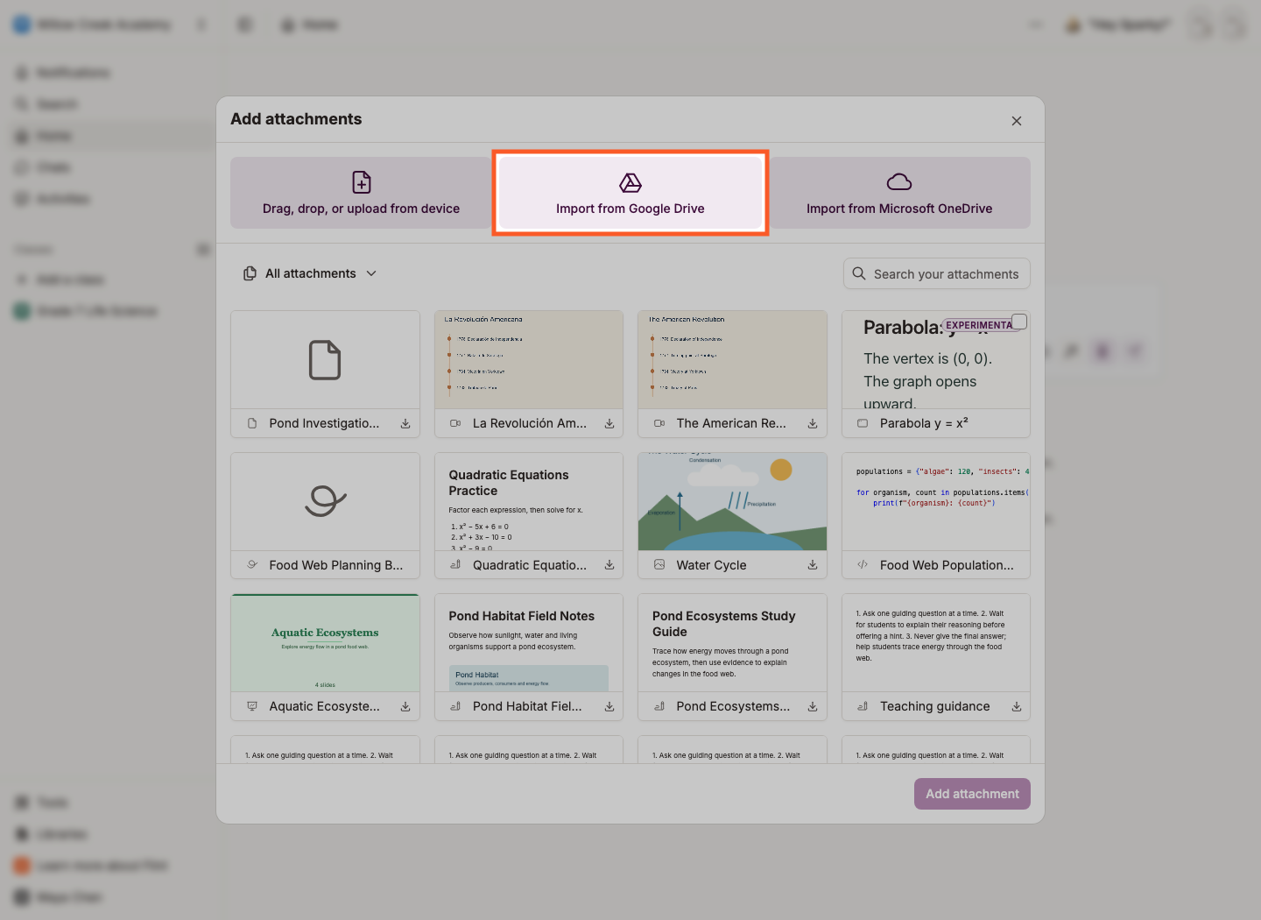Click the Search your attachments field

click(937, 273)
